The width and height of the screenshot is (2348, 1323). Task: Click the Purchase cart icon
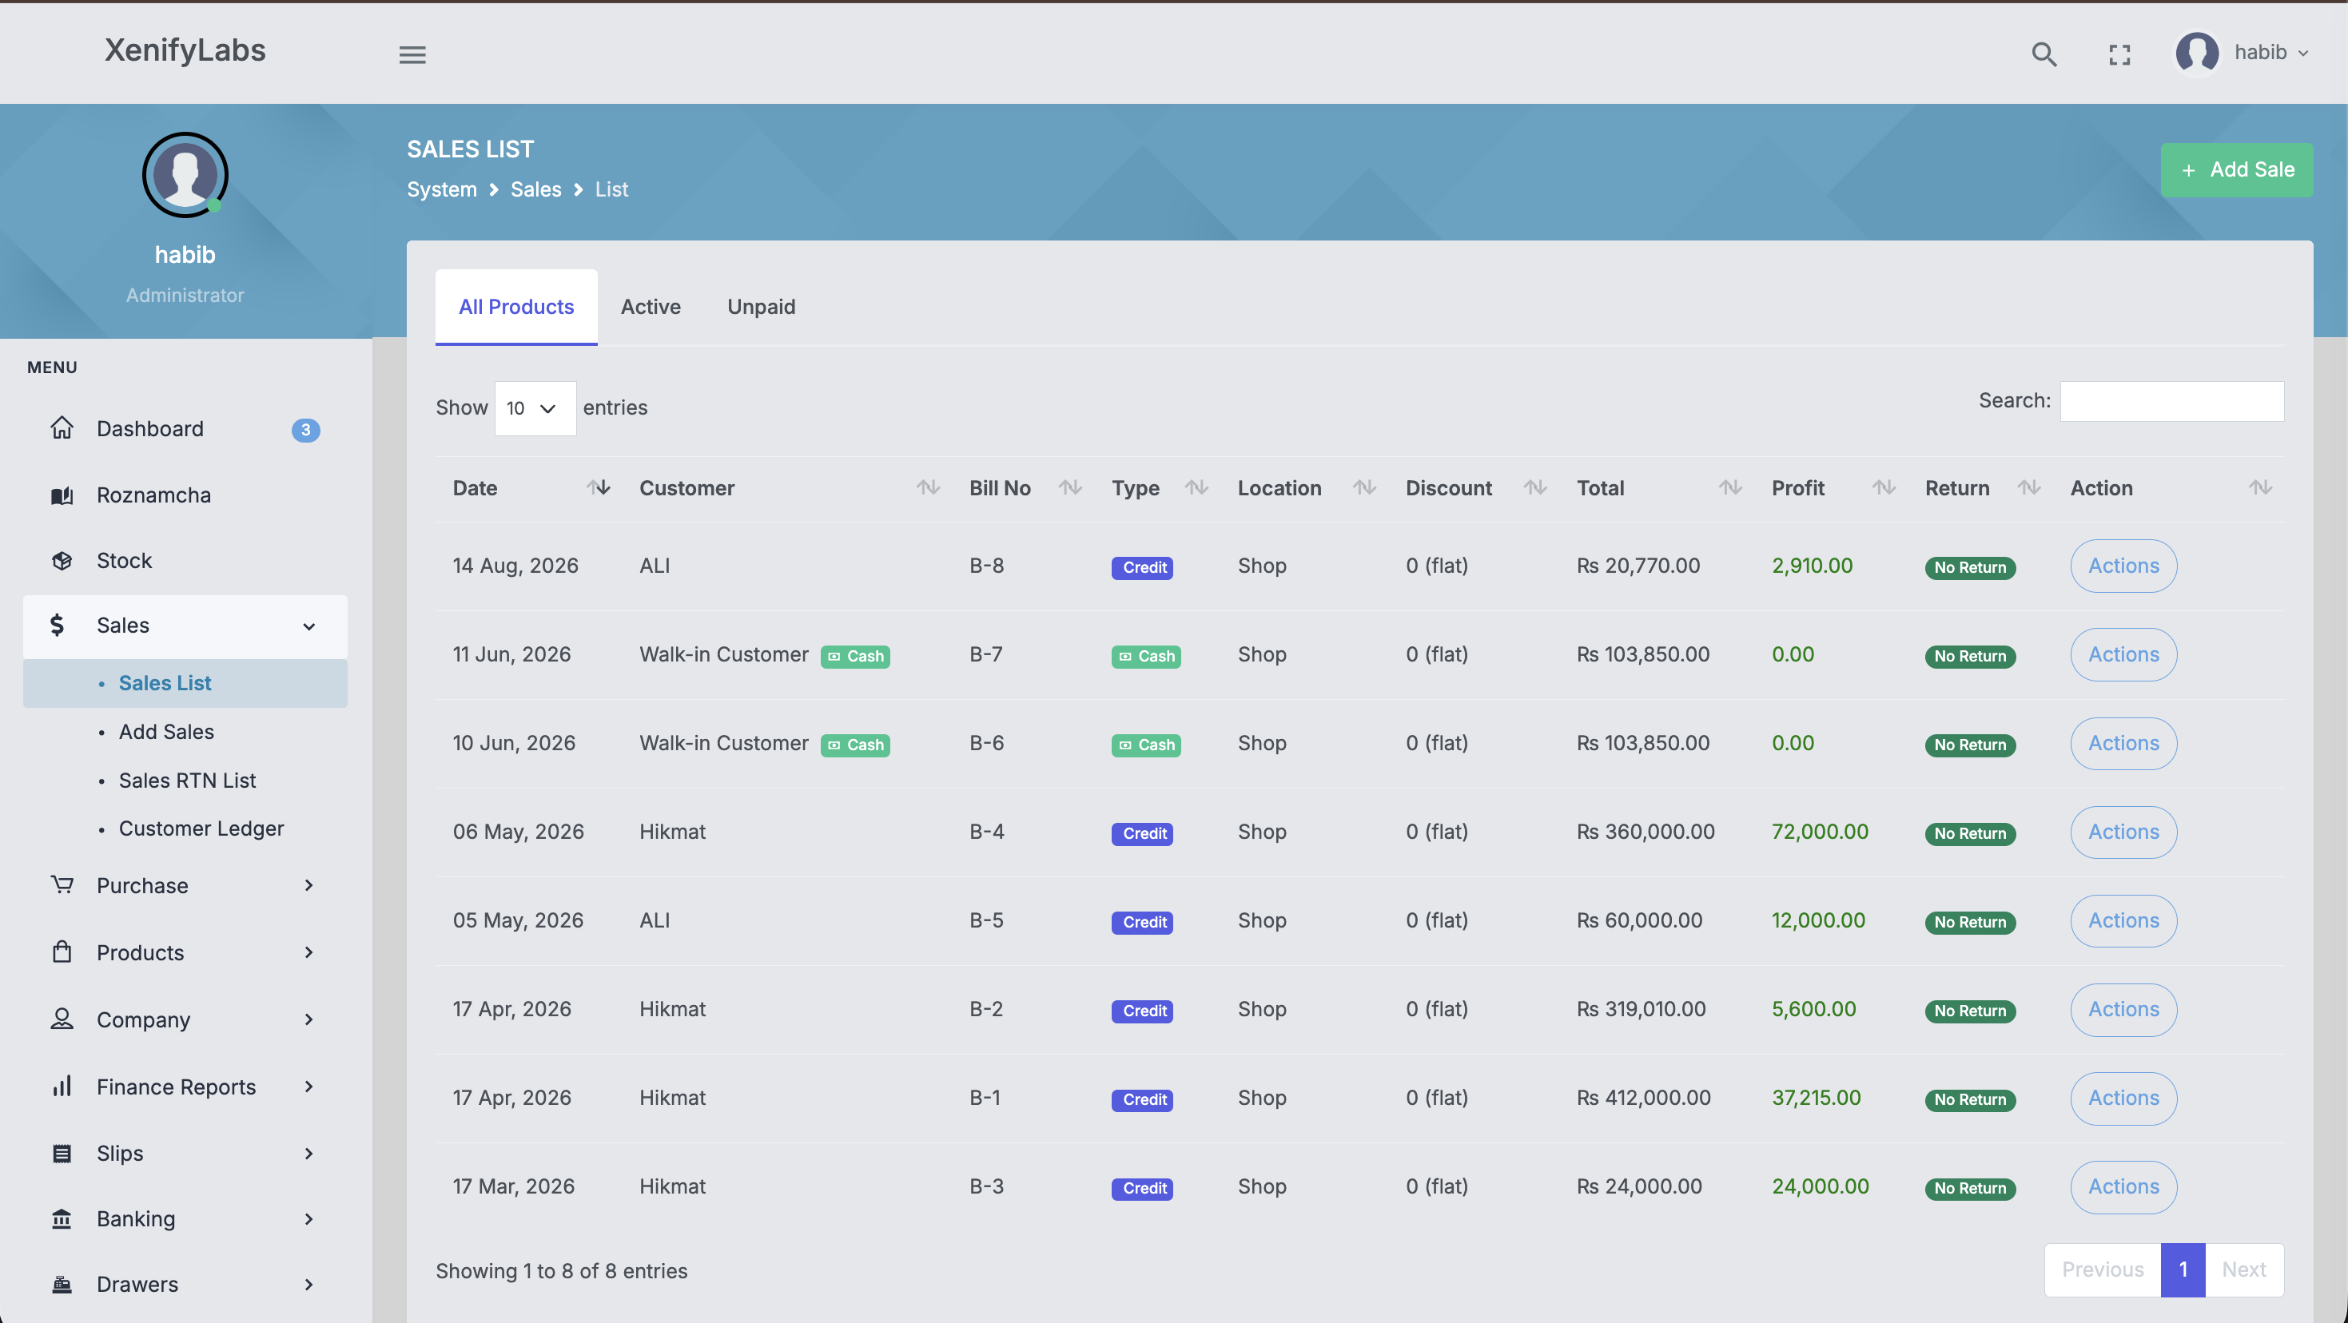point(61,884)
